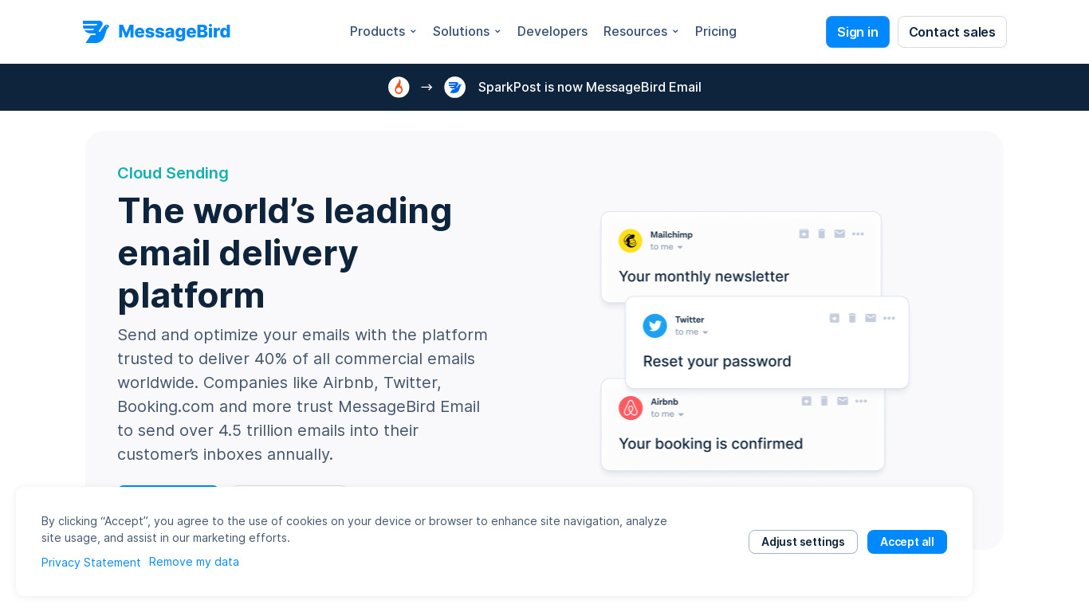Open Adjust settings for cookies

pos(803,542)
